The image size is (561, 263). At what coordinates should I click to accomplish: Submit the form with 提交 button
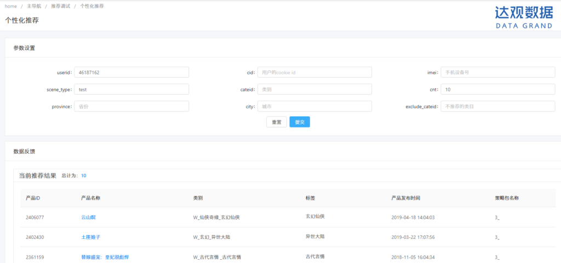click(300, 122)
